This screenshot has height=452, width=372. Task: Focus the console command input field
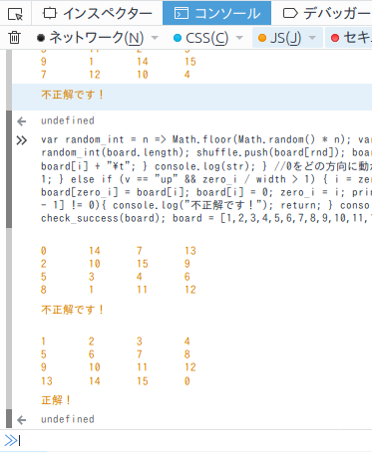[195, 441]
